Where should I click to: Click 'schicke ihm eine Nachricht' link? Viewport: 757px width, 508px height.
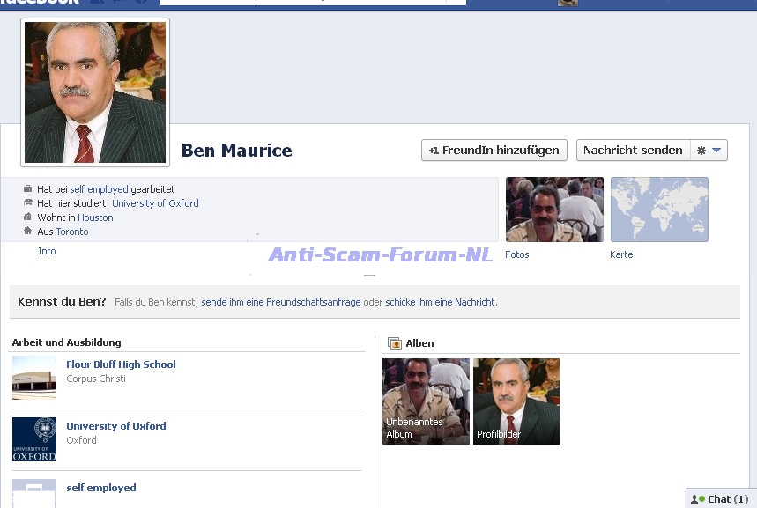point(440,302)
